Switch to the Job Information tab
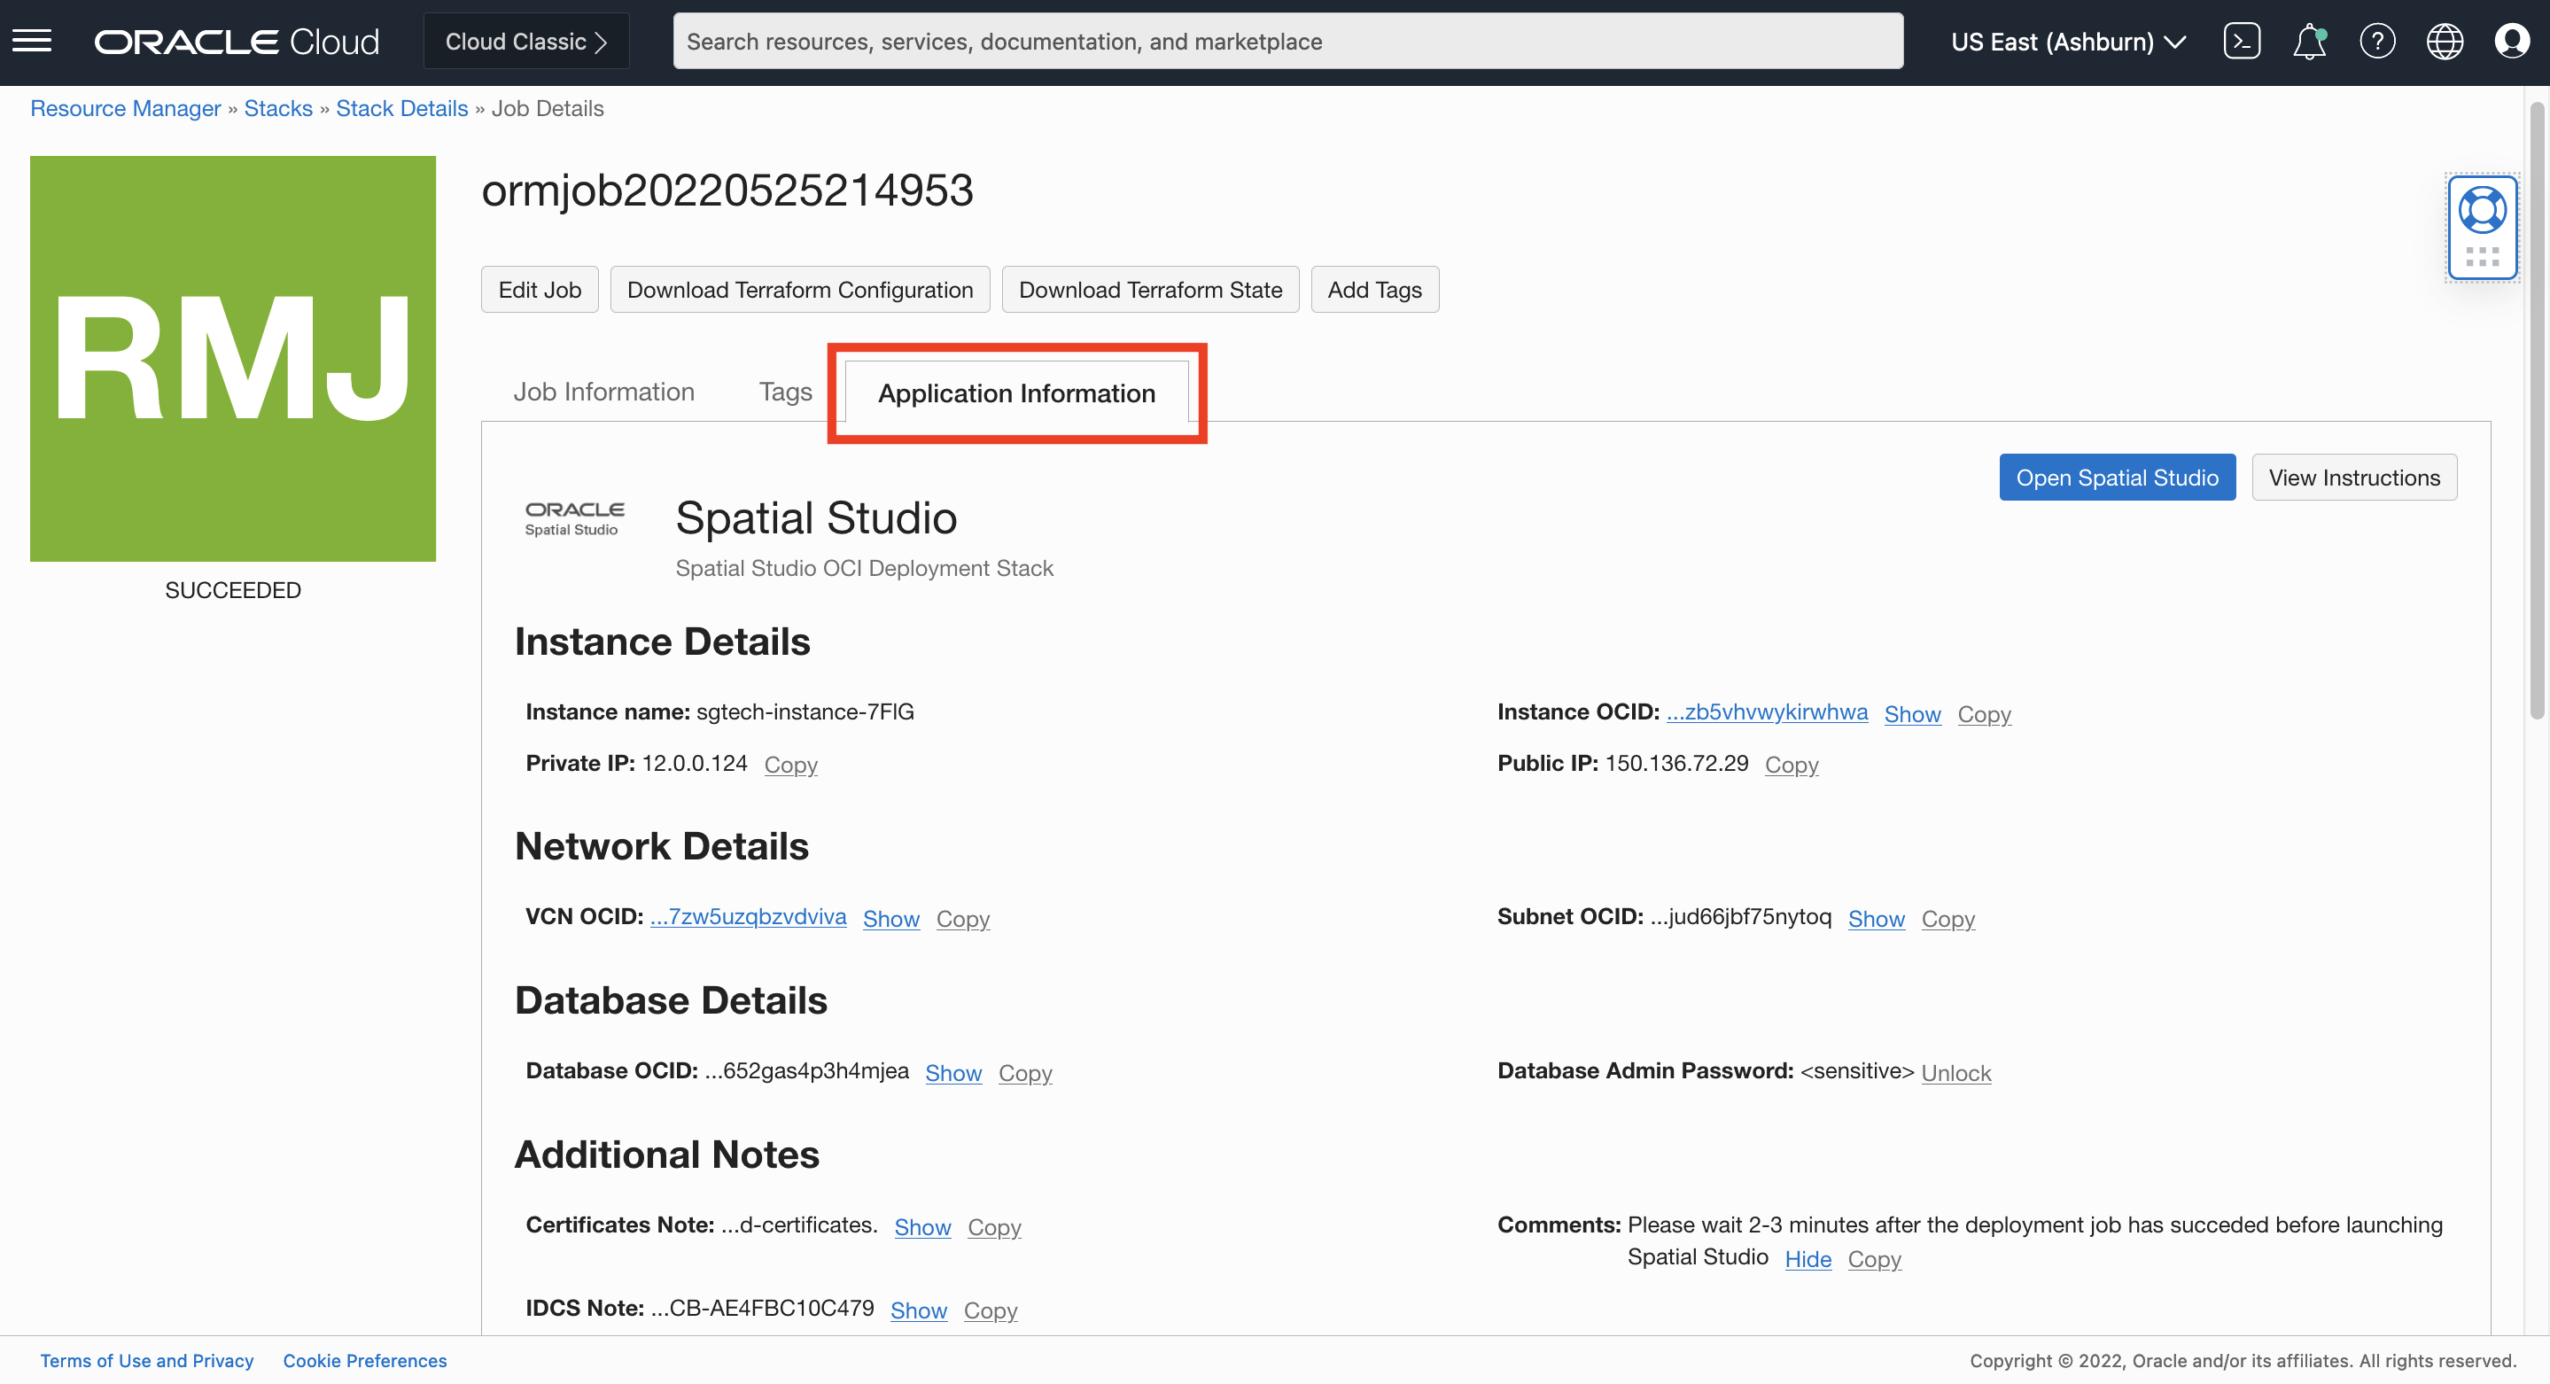The width and height of the screenshot is (2550, 1384). (604, 391)
